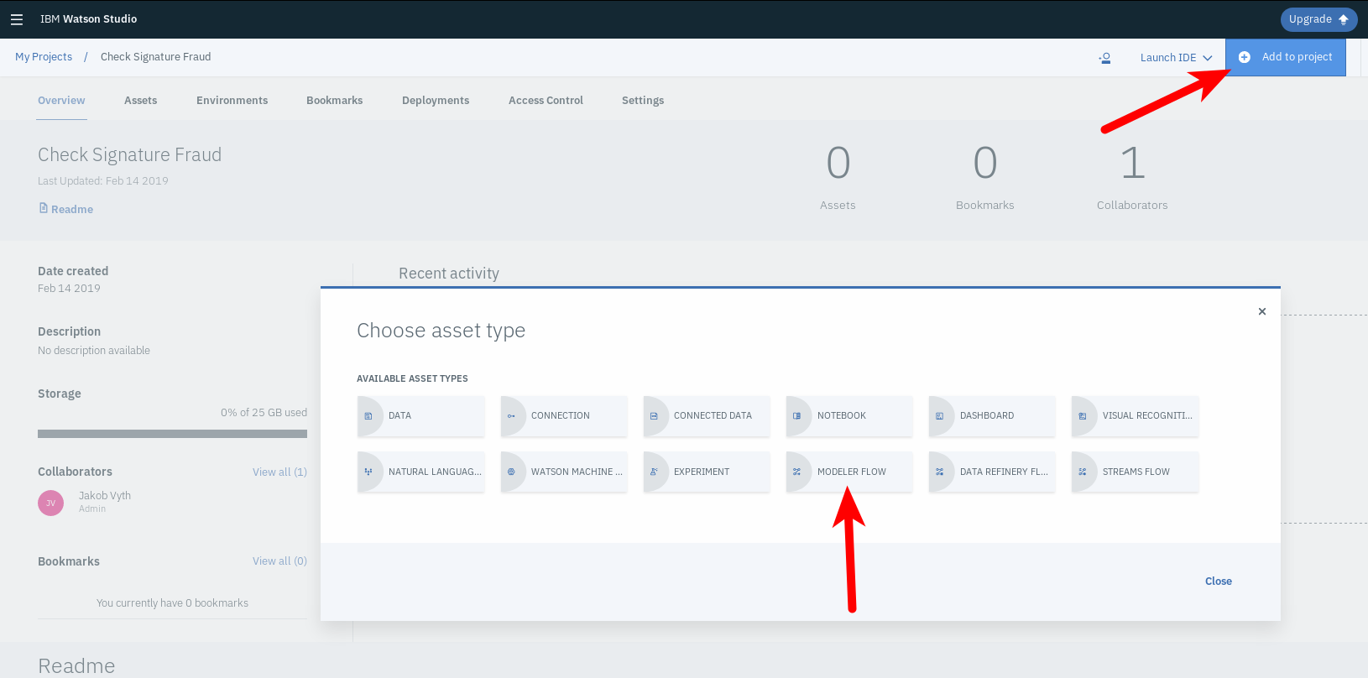Select the Modeler Flow asset icon
This screenshot has width=1368, height=678.
tap(796, 472)
